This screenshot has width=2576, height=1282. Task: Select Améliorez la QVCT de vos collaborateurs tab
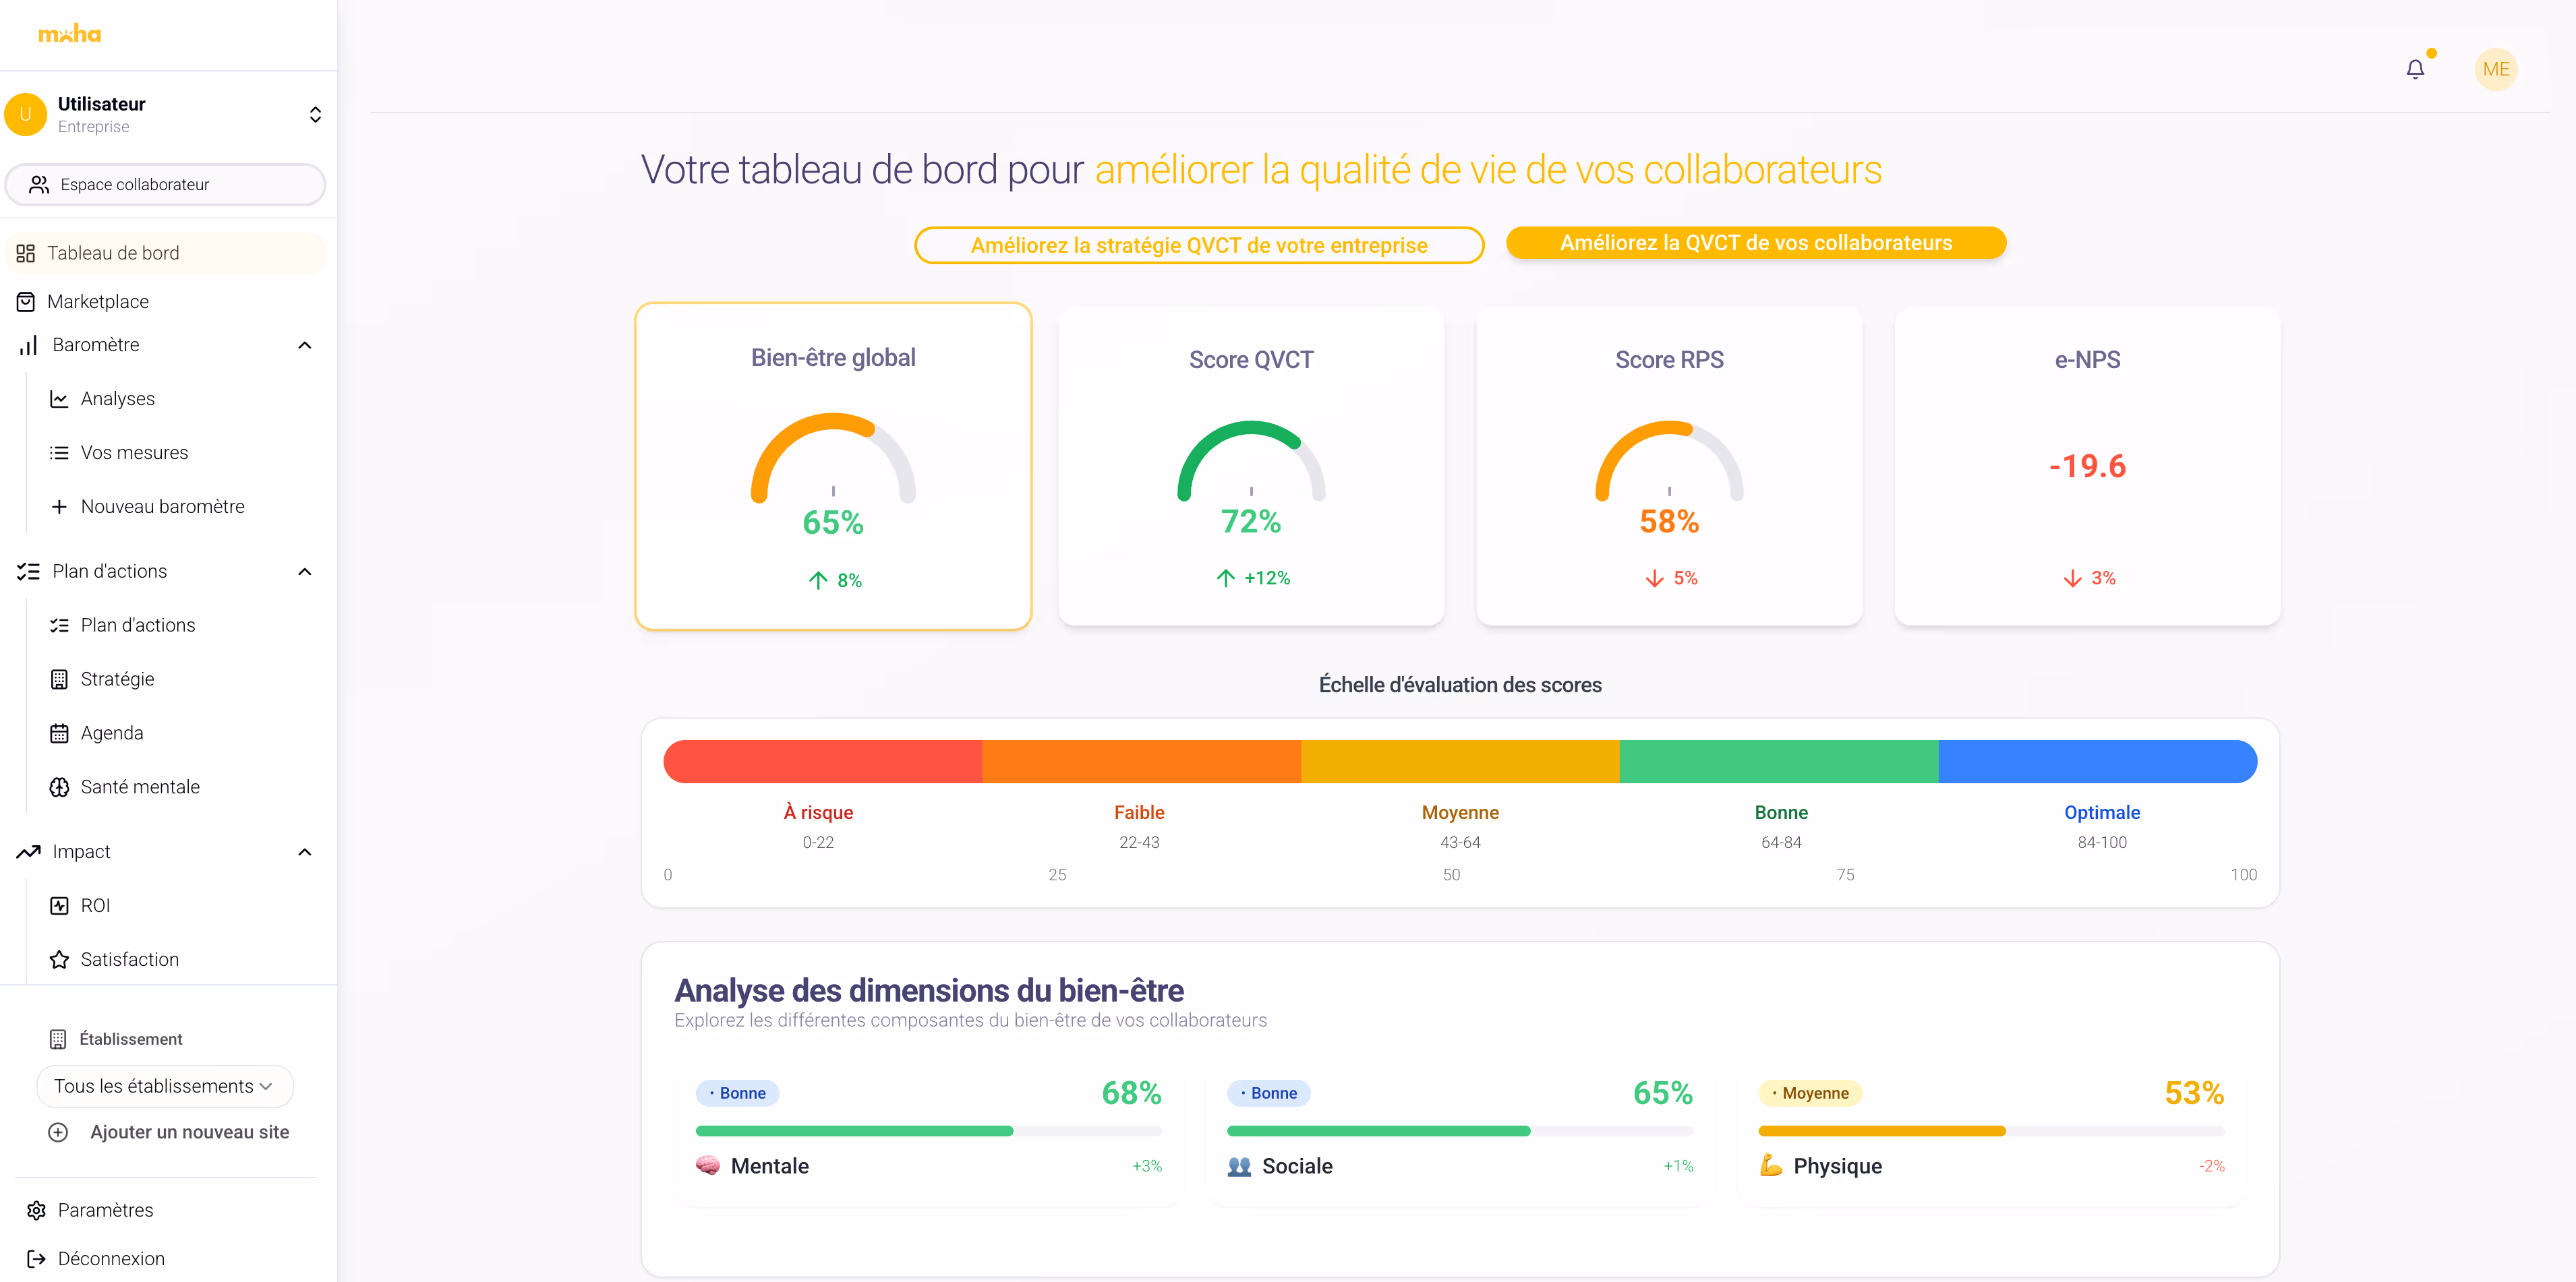tap(1755, 243)
